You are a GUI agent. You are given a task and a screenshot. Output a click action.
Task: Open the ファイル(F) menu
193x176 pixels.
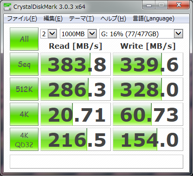point(22,19)
